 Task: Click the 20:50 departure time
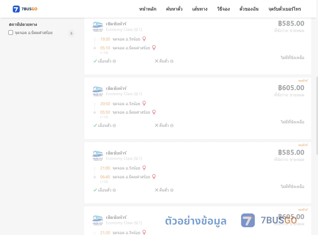(x=105, y=104)
